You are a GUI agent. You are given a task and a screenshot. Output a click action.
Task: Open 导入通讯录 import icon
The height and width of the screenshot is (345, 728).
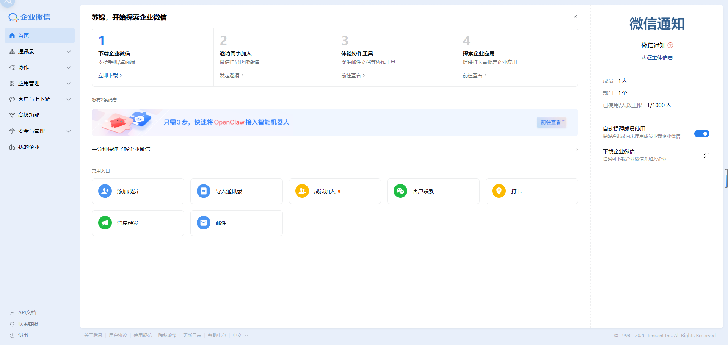coord(204,191)
